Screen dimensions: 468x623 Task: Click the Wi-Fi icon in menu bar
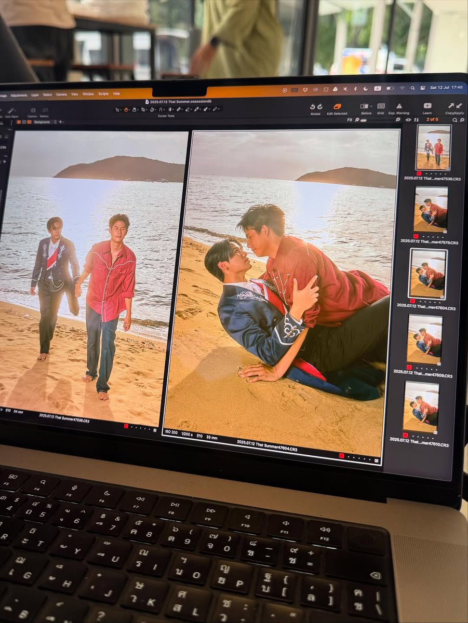pyautogui.click(x=402, y=88)
